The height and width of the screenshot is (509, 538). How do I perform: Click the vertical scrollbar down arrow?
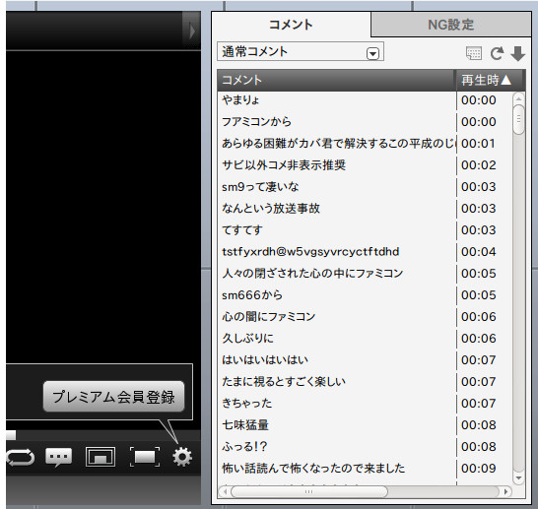click(x=518, y=477)
